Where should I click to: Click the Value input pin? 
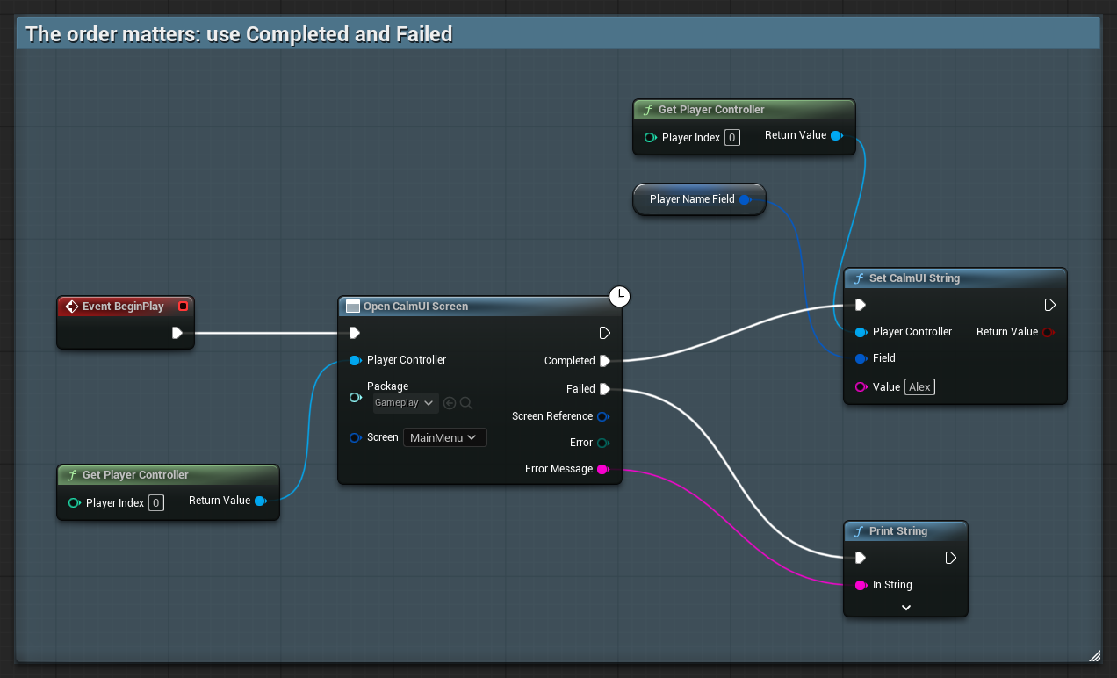click(861, 387)
